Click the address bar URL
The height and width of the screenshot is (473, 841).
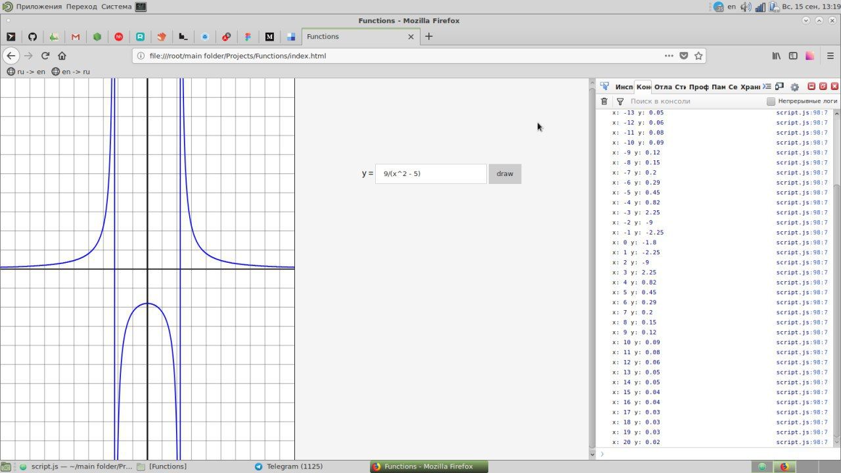(x=238, y=56)
